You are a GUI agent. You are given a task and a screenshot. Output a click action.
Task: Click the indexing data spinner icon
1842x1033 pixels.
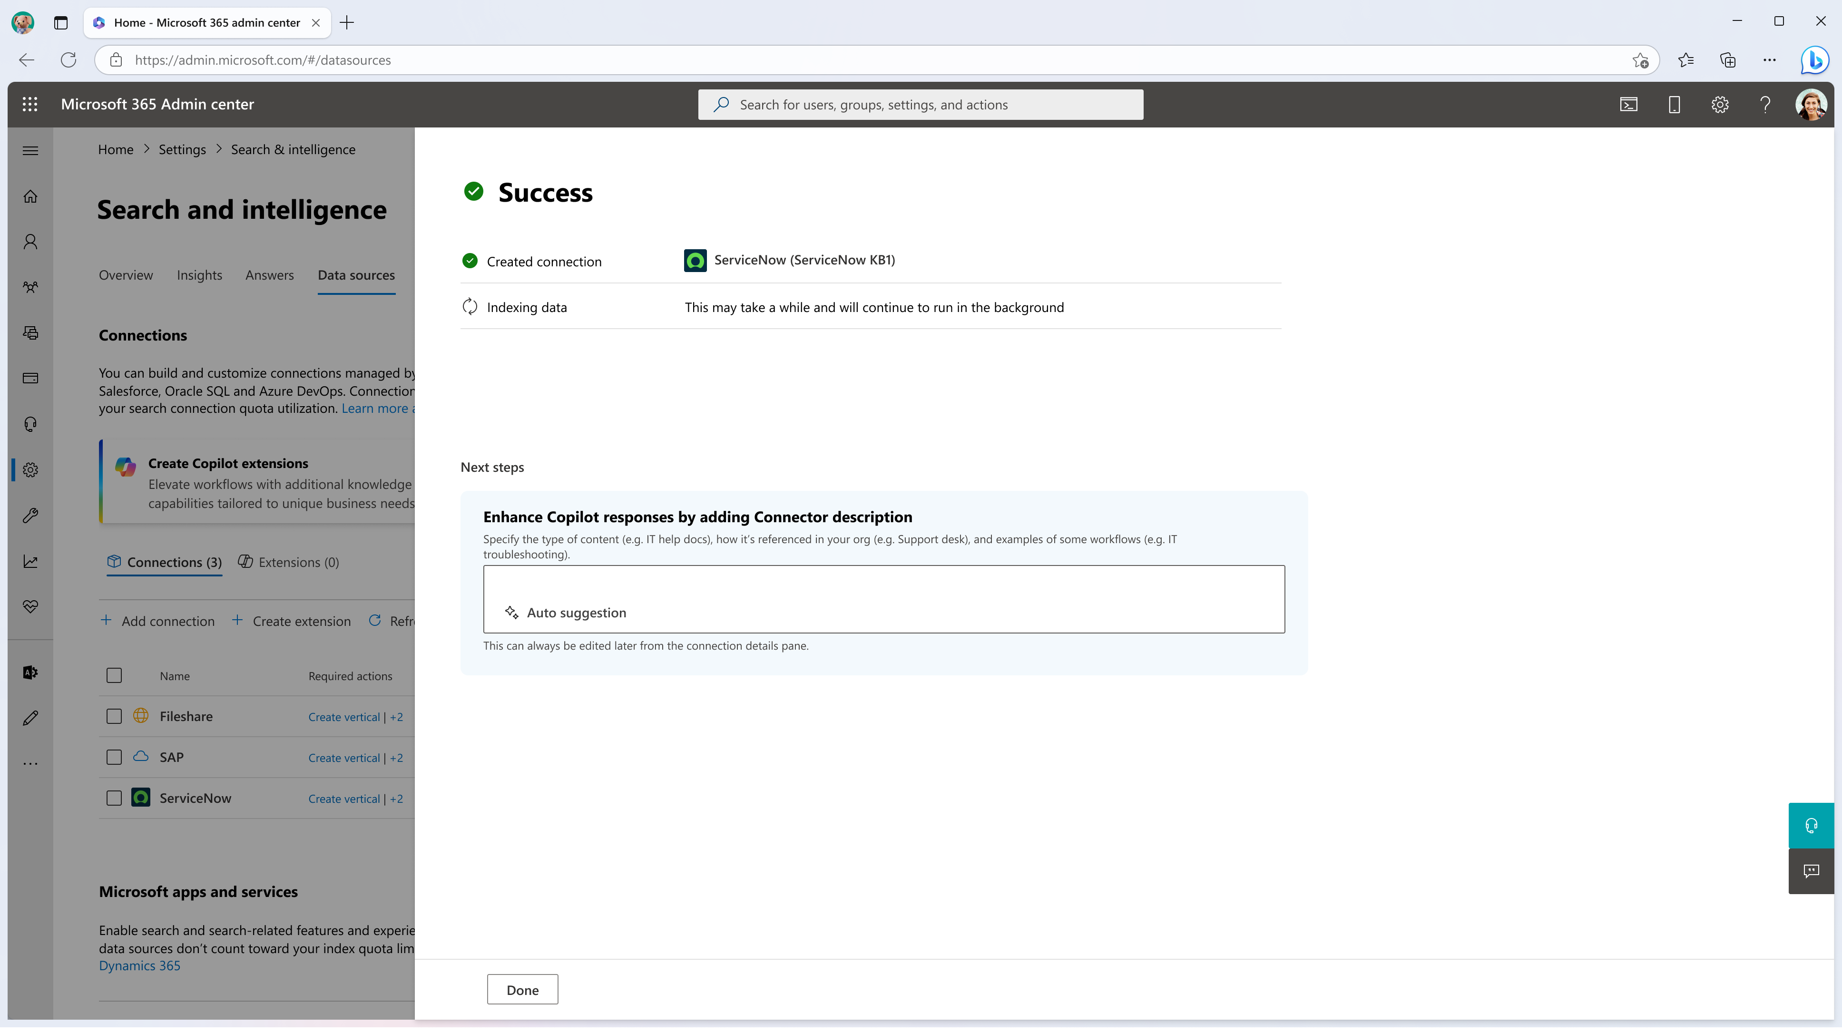click(x=470, y=306)
